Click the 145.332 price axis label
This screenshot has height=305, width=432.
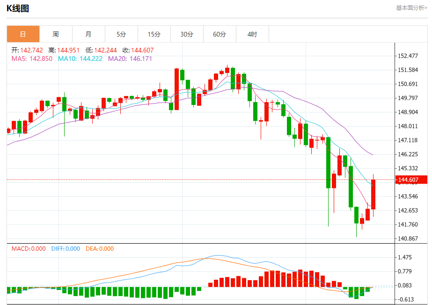(408, 168)
